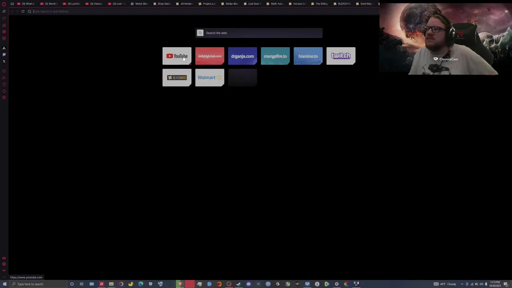This screenshot has width=512, height=288.
Task: Open the sidebar History clock icon
Action: [x=4, y=84]
